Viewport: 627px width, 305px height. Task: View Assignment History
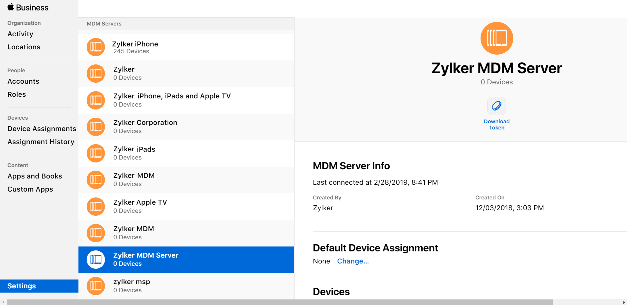pyautogui.click(x=41, y=142)
